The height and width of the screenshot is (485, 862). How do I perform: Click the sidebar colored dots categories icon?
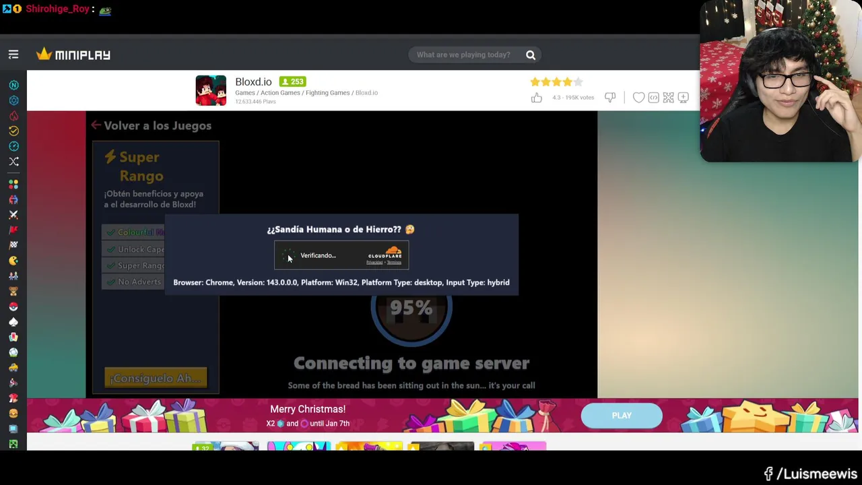pos(13,184)
